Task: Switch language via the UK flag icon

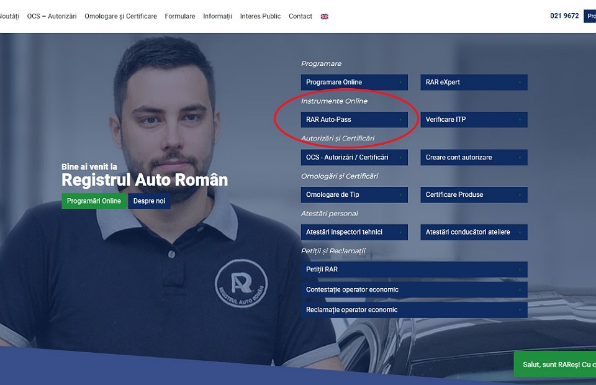Action: 324,17
